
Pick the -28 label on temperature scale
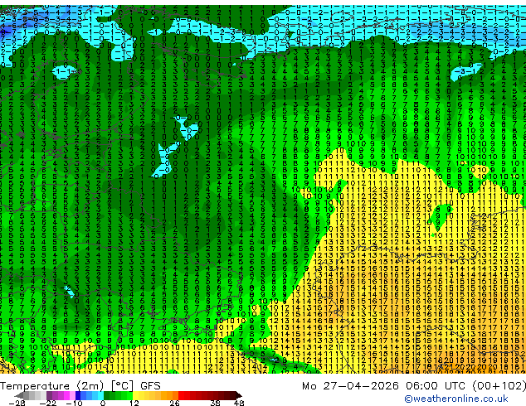[17, 403]
